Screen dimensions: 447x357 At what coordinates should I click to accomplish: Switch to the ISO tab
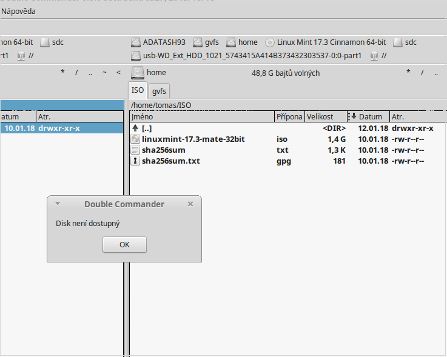[x=138, y=90]
